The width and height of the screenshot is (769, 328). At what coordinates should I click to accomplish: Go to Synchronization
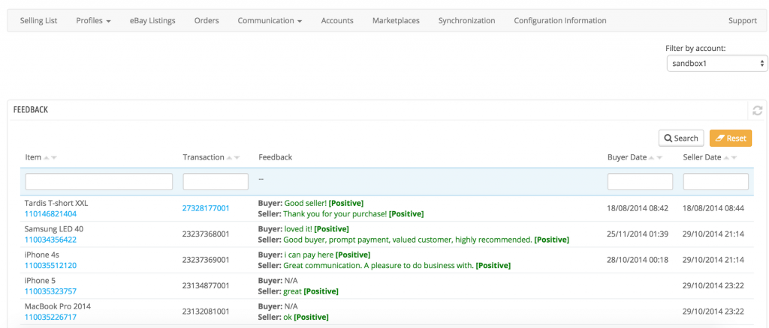tap(466, 20)
